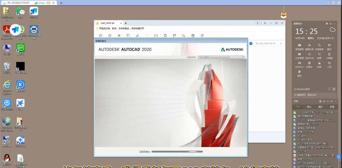Click the crop icon in file manager toolbar
Screen dimensions: 342x168
tap(184, 35)
